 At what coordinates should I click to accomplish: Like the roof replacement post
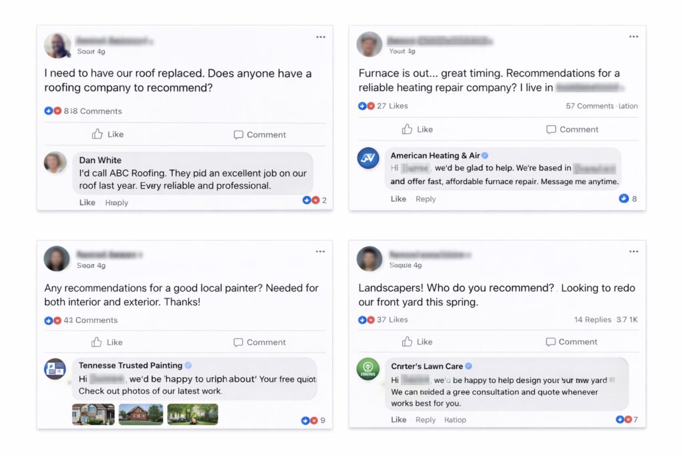107,134
